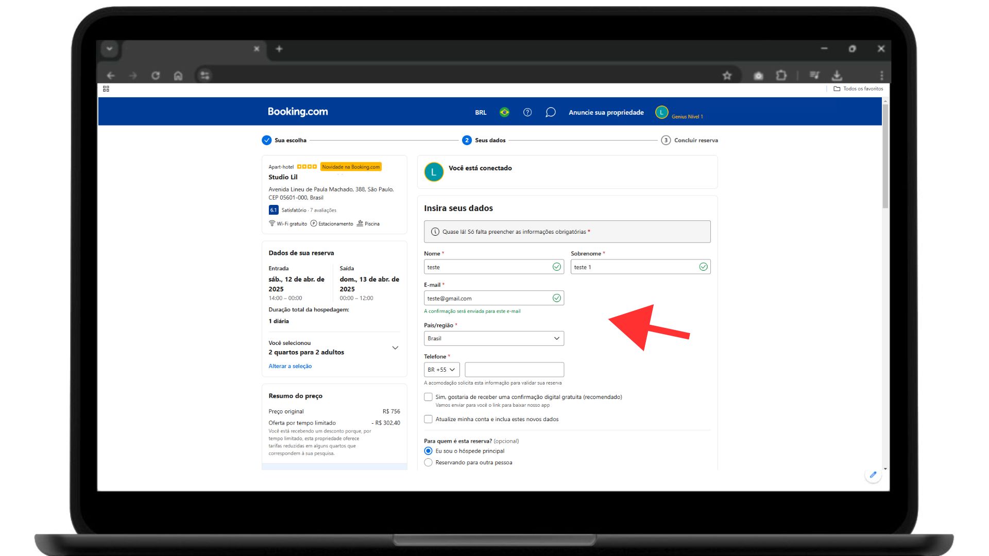Screen dimensions: 989x556
Task: Open a new browser tab
Action: point(279,49)
